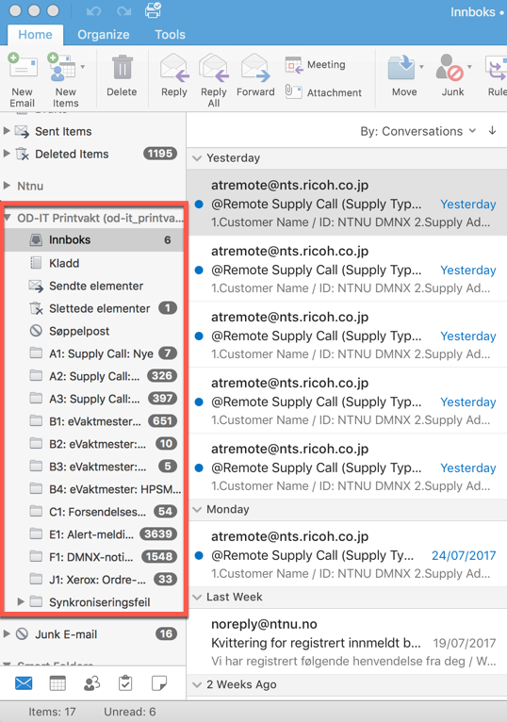Viewport: 507px width, 722px height.
Task: Open folder A2: Supply Call
Action: (94, 376)
